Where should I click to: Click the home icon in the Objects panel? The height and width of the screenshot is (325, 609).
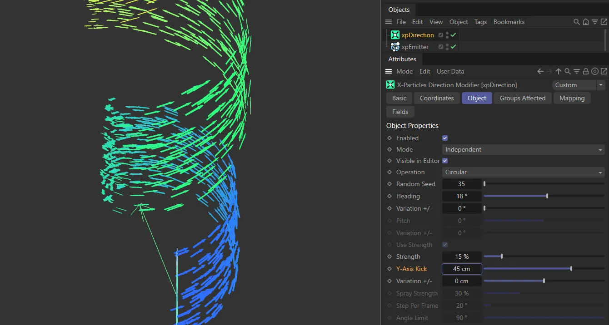click(x=586, y=22)
